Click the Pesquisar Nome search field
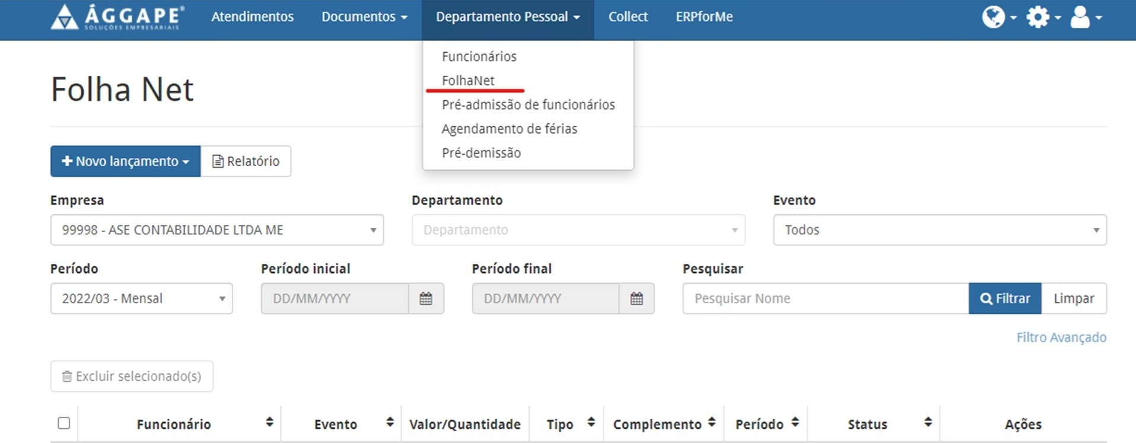Viewport: 1136px width, 443px height. (825, 298)
